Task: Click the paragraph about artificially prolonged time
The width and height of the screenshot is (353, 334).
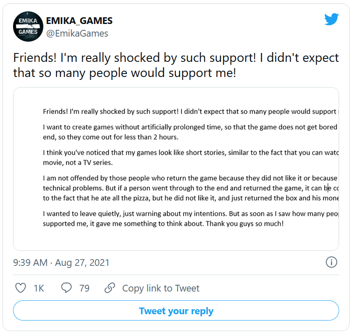Action: click(189, 132)
